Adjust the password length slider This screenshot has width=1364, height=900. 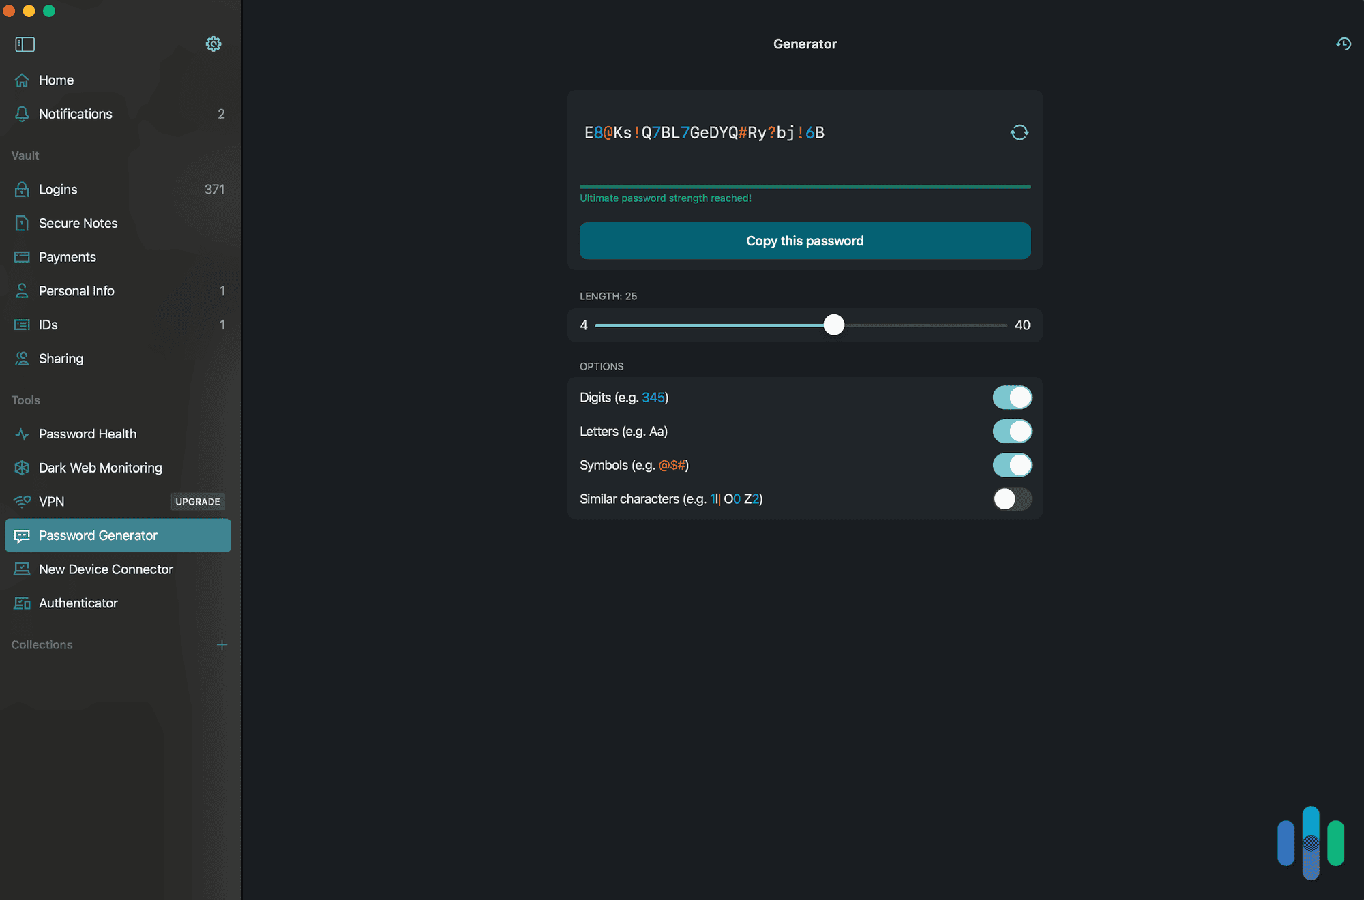tap(833, 325)
